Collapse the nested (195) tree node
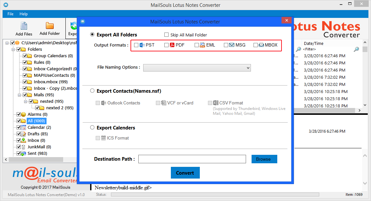371x201 pixels. point(26,101)
